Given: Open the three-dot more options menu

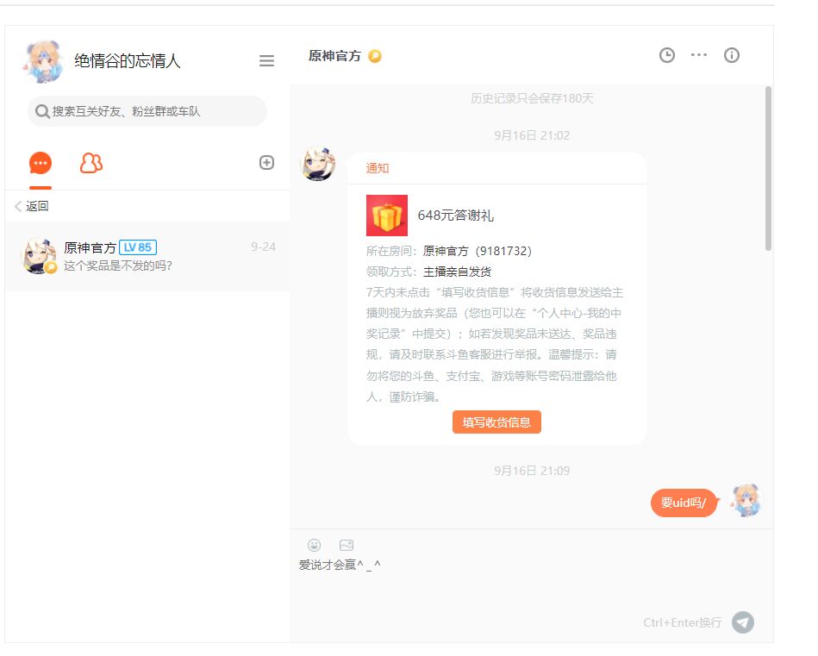Looking at the screenshot, I should pos(699,55).
